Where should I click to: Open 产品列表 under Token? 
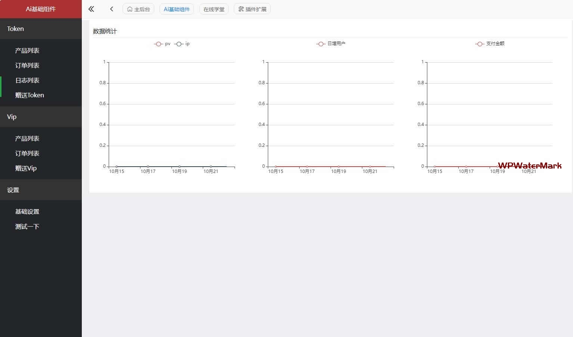tap(27, 50)
